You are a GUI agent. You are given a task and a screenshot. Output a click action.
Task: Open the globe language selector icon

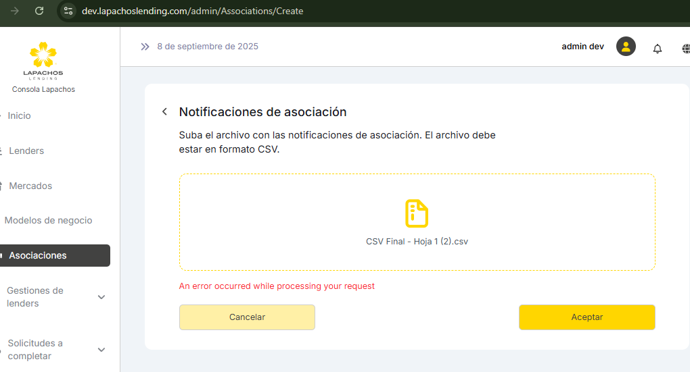[x=685, y=48]
